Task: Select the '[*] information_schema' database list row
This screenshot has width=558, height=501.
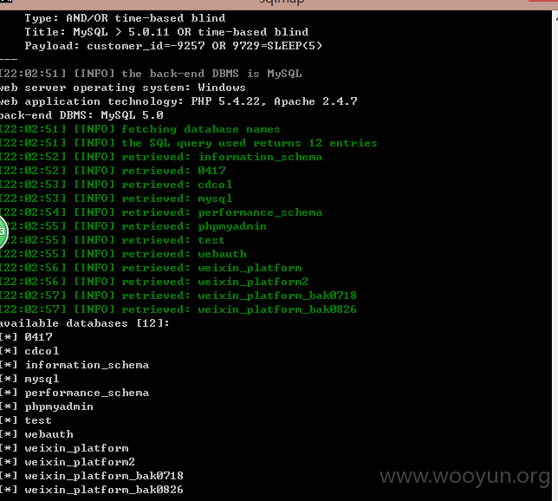Action: click(75, 365)
